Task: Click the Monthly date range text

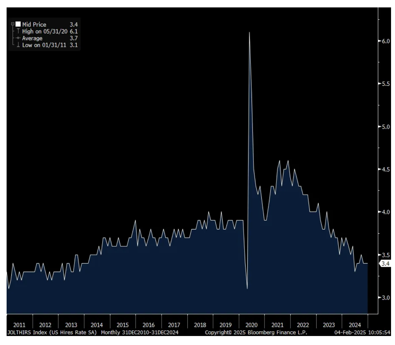Action: pyautogui.click(x=140, y=332)
